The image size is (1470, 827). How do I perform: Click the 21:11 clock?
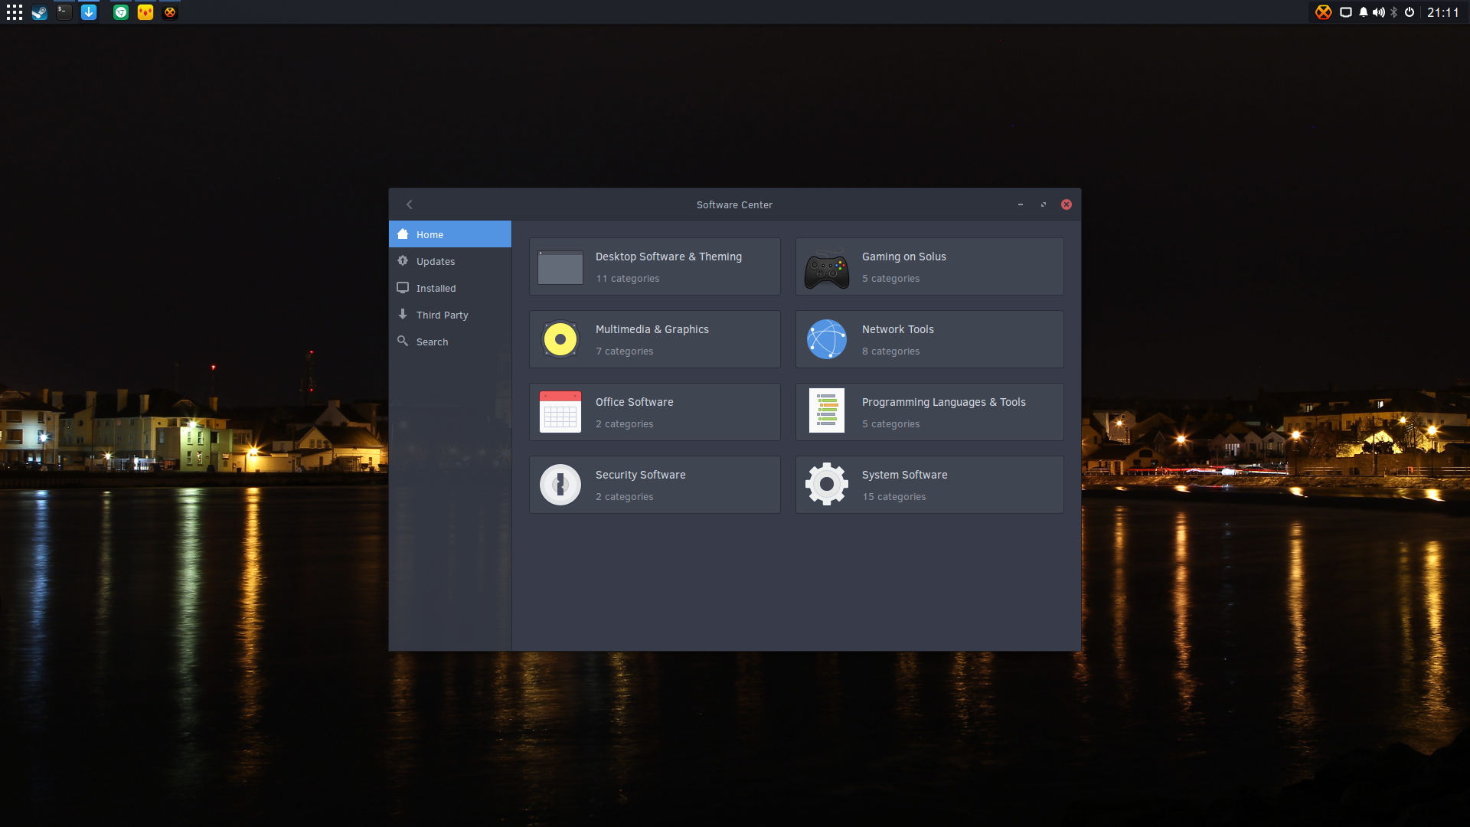pos(1443,12)
